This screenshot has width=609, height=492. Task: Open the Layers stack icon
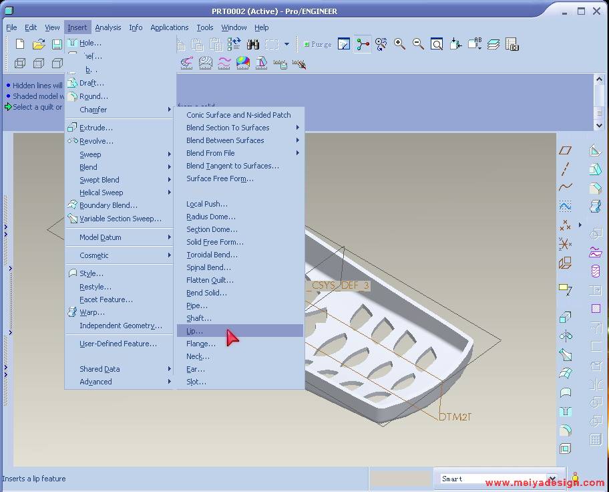[x=493, y=44]
